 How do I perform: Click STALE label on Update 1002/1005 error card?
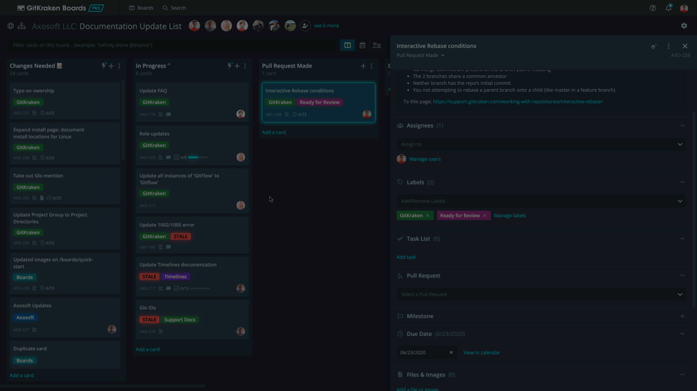pyautogui.click(x=181, y=237)
